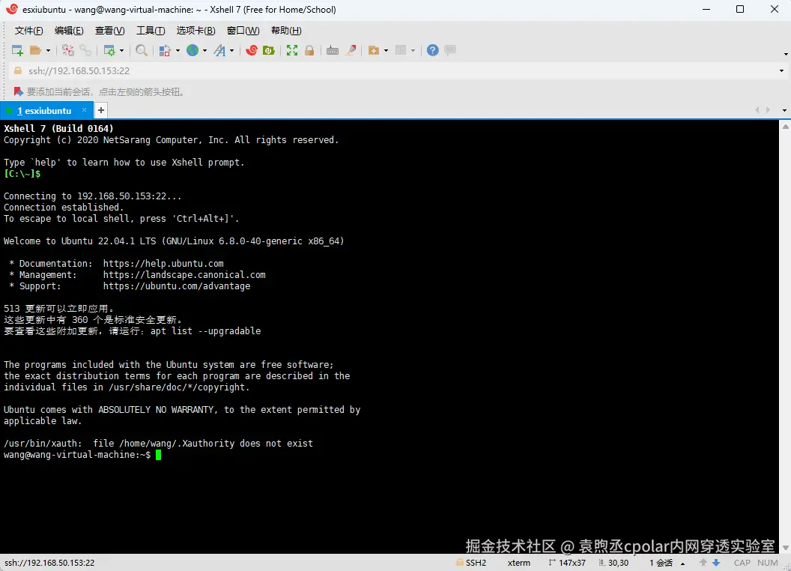
Task: Open the 窗口(W) menu
Action: (x=243, y=30)
